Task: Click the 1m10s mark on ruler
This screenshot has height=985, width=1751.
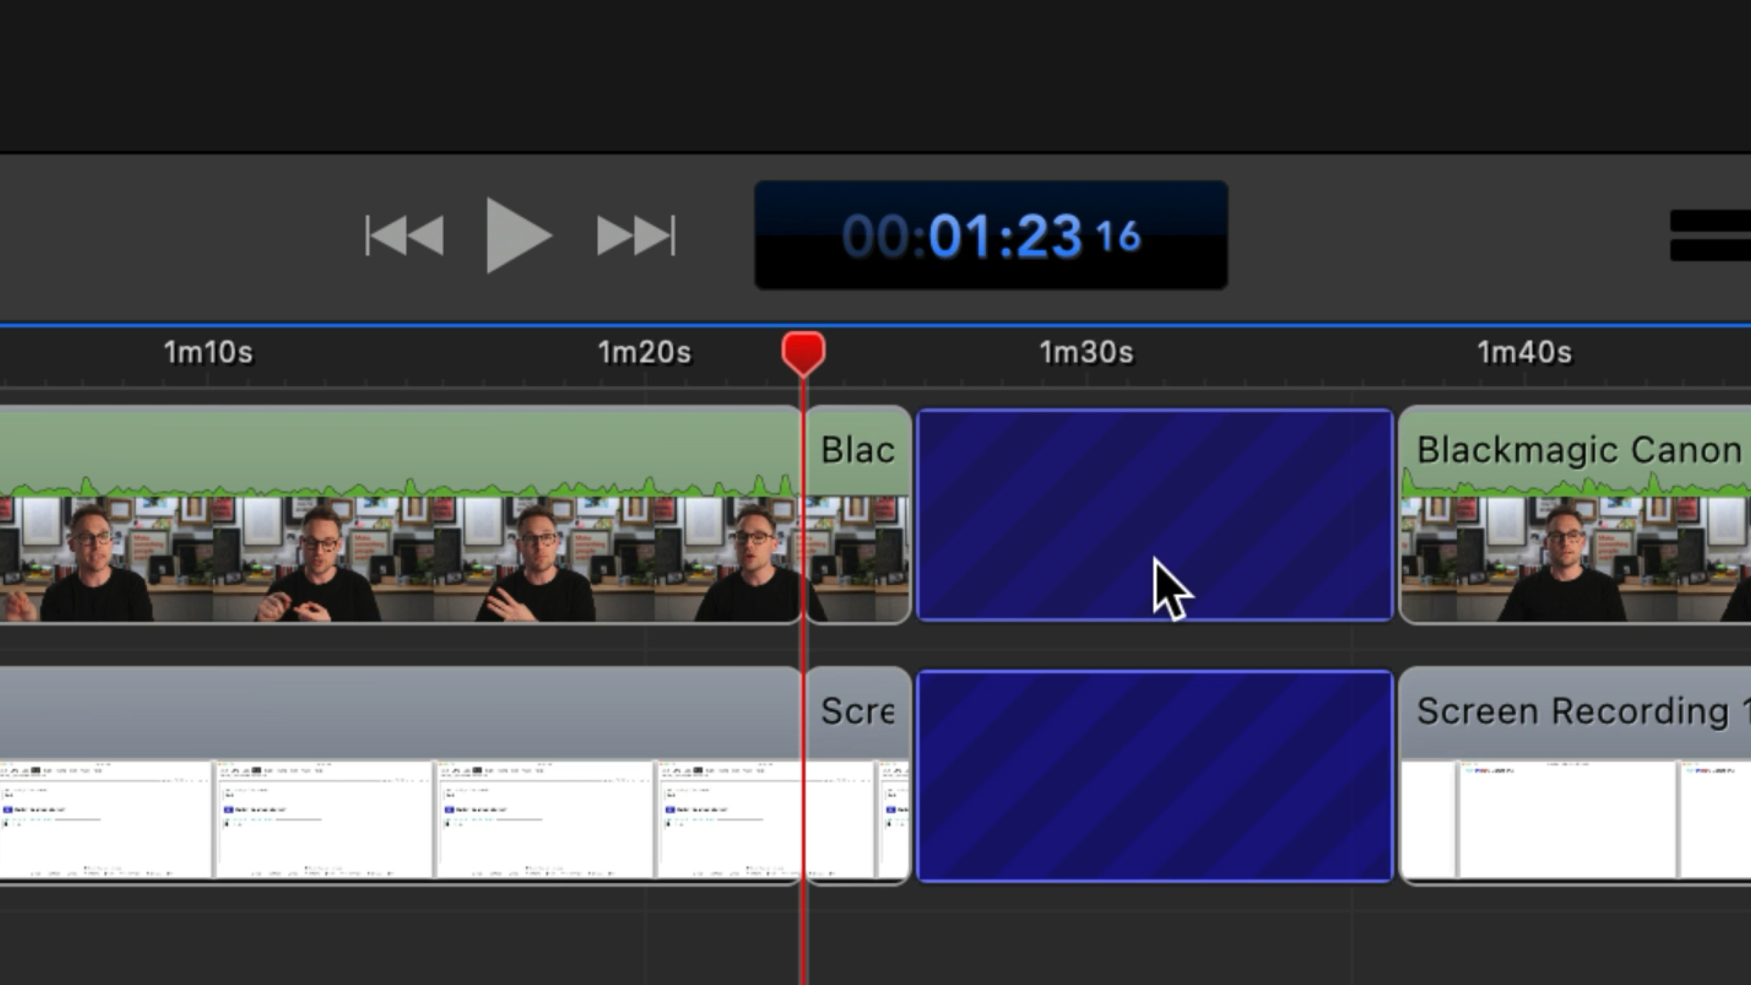Action: [x=208, y=353]
